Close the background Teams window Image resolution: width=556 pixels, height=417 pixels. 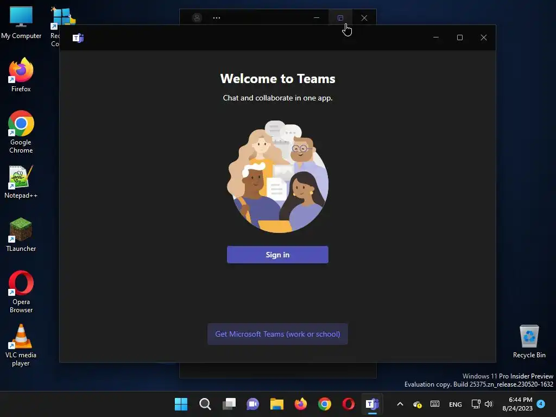(364, 18)
